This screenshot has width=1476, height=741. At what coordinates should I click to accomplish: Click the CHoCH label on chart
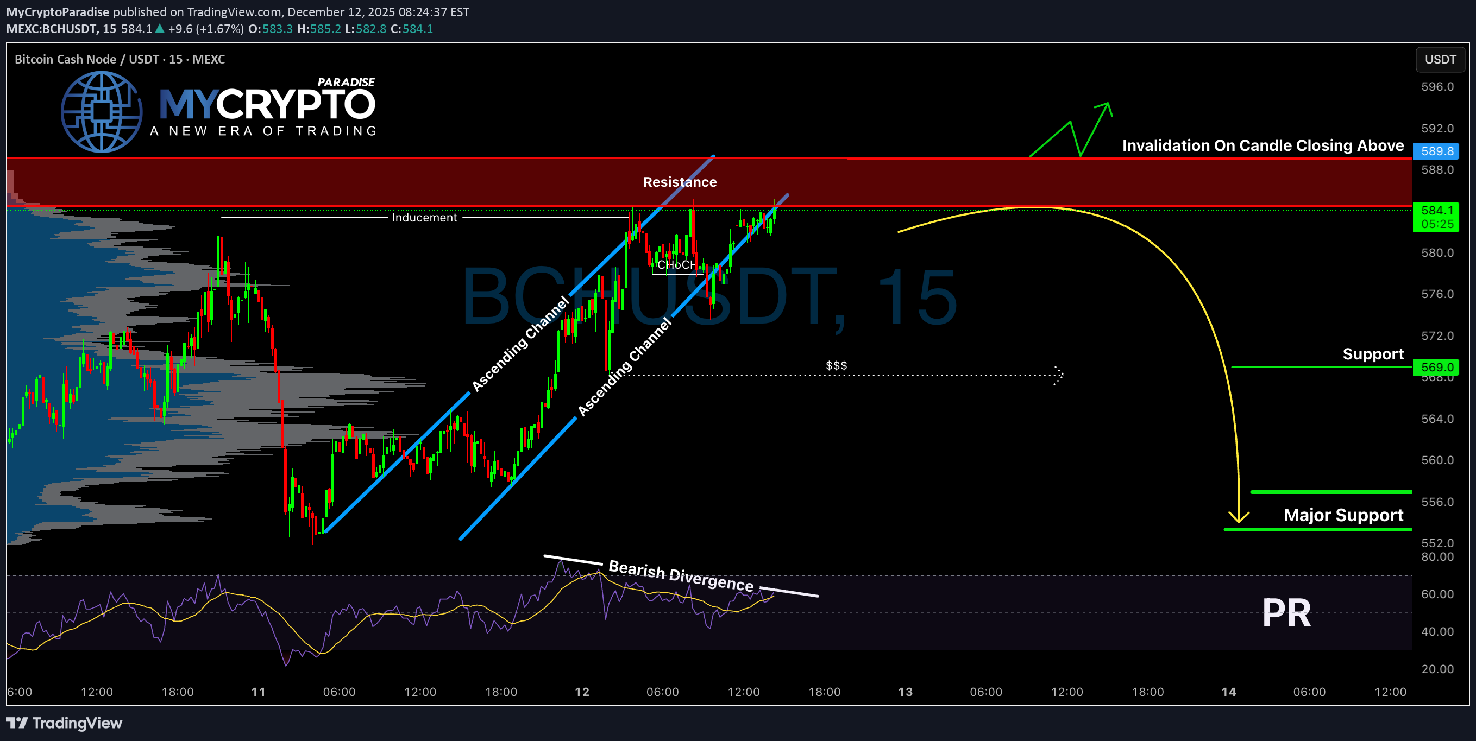coord(676,264)
